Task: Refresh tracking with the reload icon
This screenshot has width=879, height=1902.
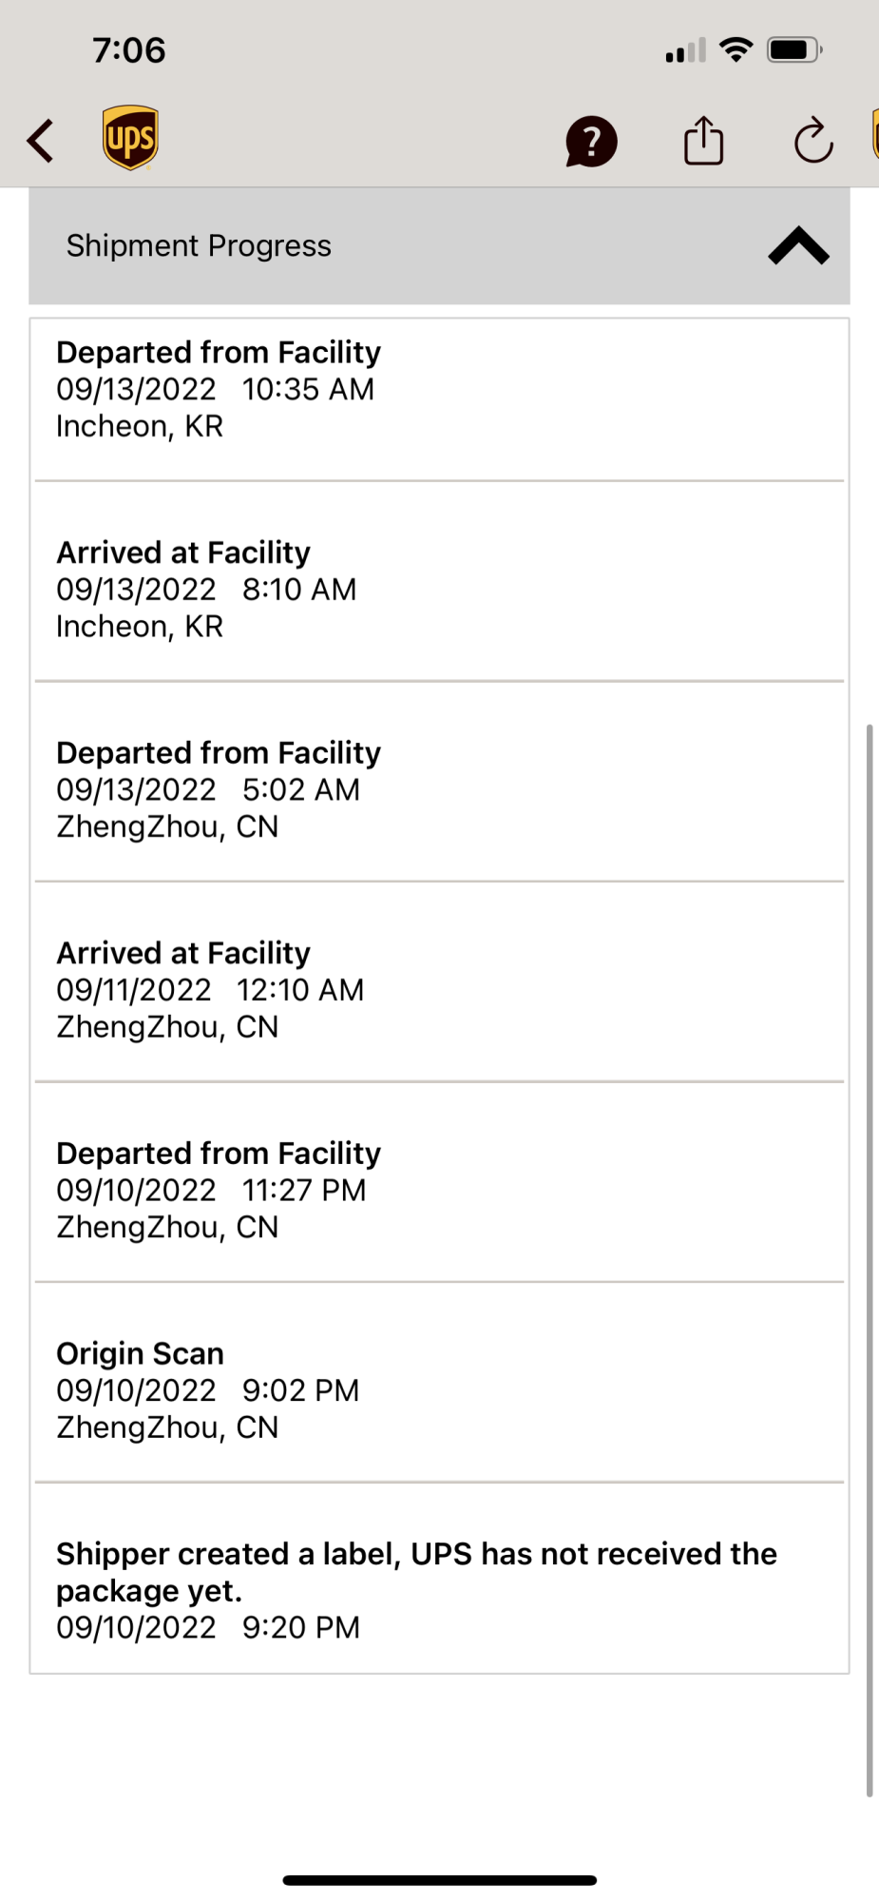Action: [813, 141]
